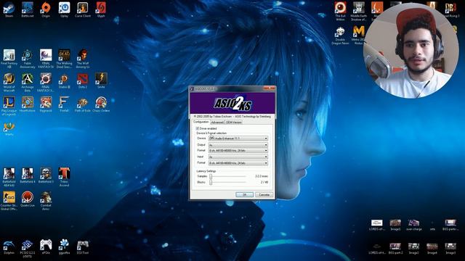Select the over-charge file thumbnail
Viewport: 465px width, 261px height.
(x=413, y=225)
